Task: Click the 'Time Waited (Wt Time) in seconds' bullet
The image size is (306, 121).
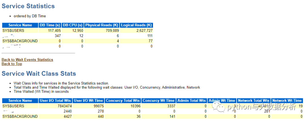Action: [x=41, y=91]
